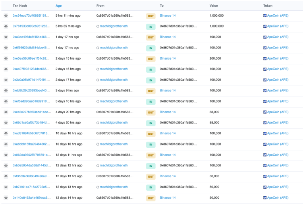Open Binance 14 address in first row
The height and width of the screenshot is (205, 305).
coord(168,15)
